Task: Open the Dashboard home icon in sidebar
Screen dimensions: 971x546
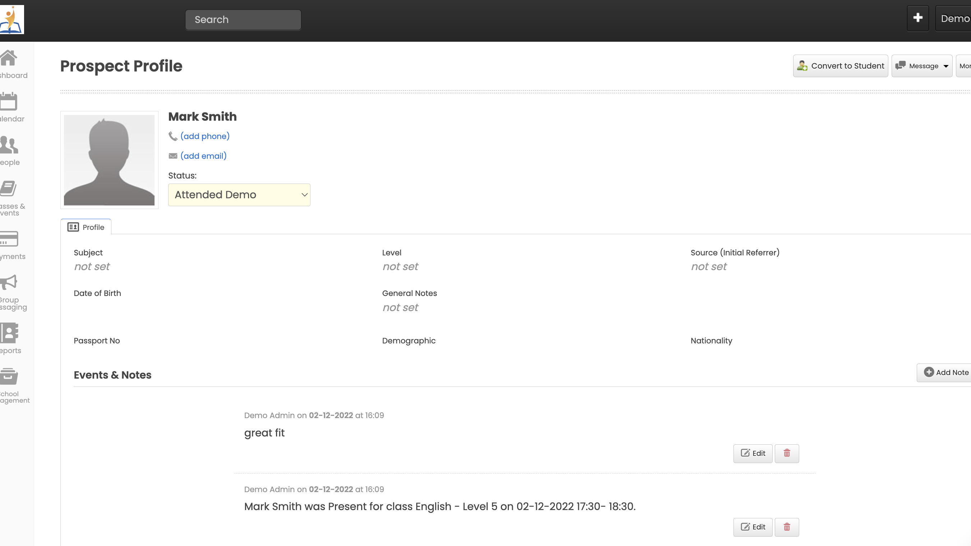Action: coord(9,59)
